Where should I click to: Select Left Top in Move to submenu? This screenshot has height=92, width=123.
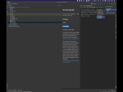tap(101, 10)
